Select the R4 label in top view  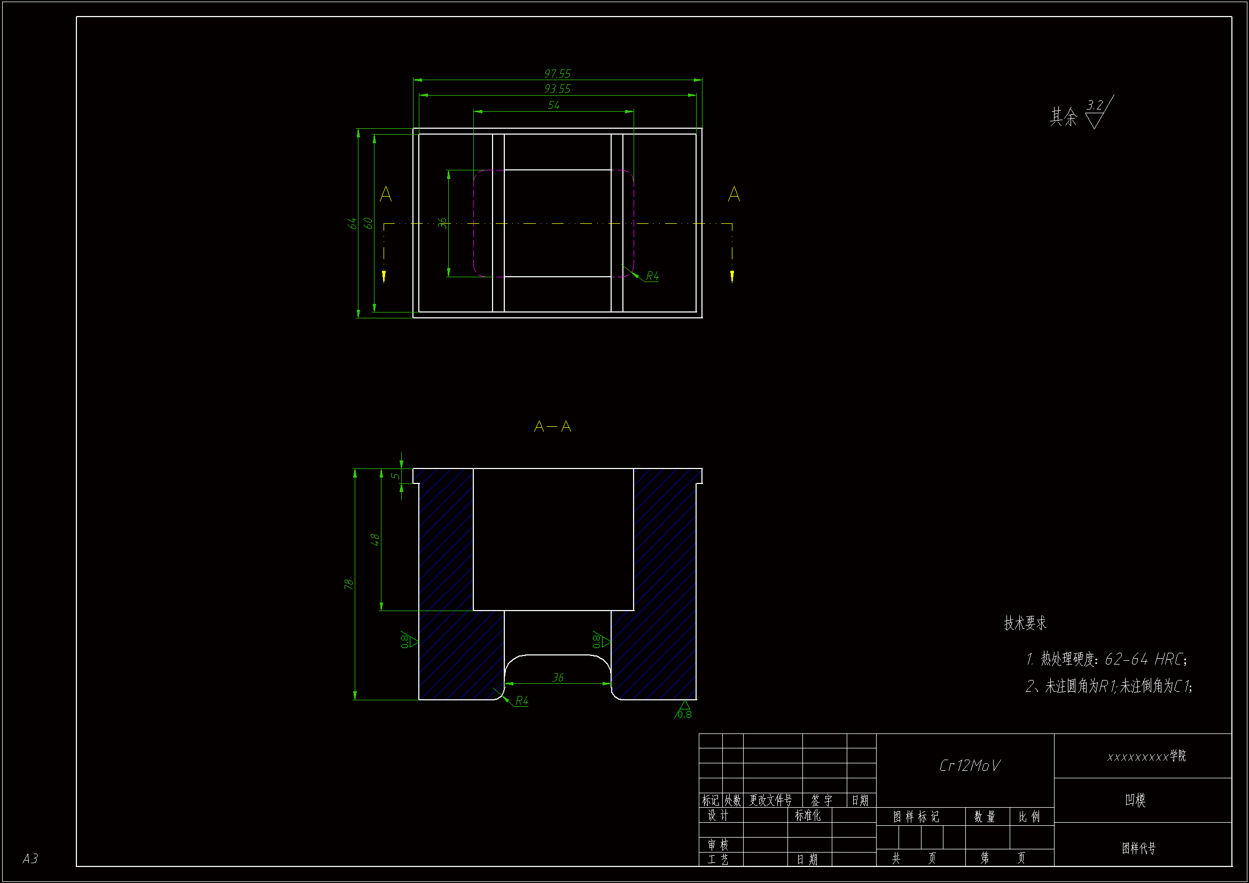coord(652,276)
